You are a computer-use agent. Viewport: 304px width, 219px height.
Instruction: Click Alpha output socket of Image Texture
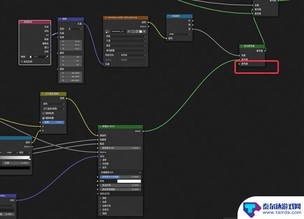tap(149, 26)
